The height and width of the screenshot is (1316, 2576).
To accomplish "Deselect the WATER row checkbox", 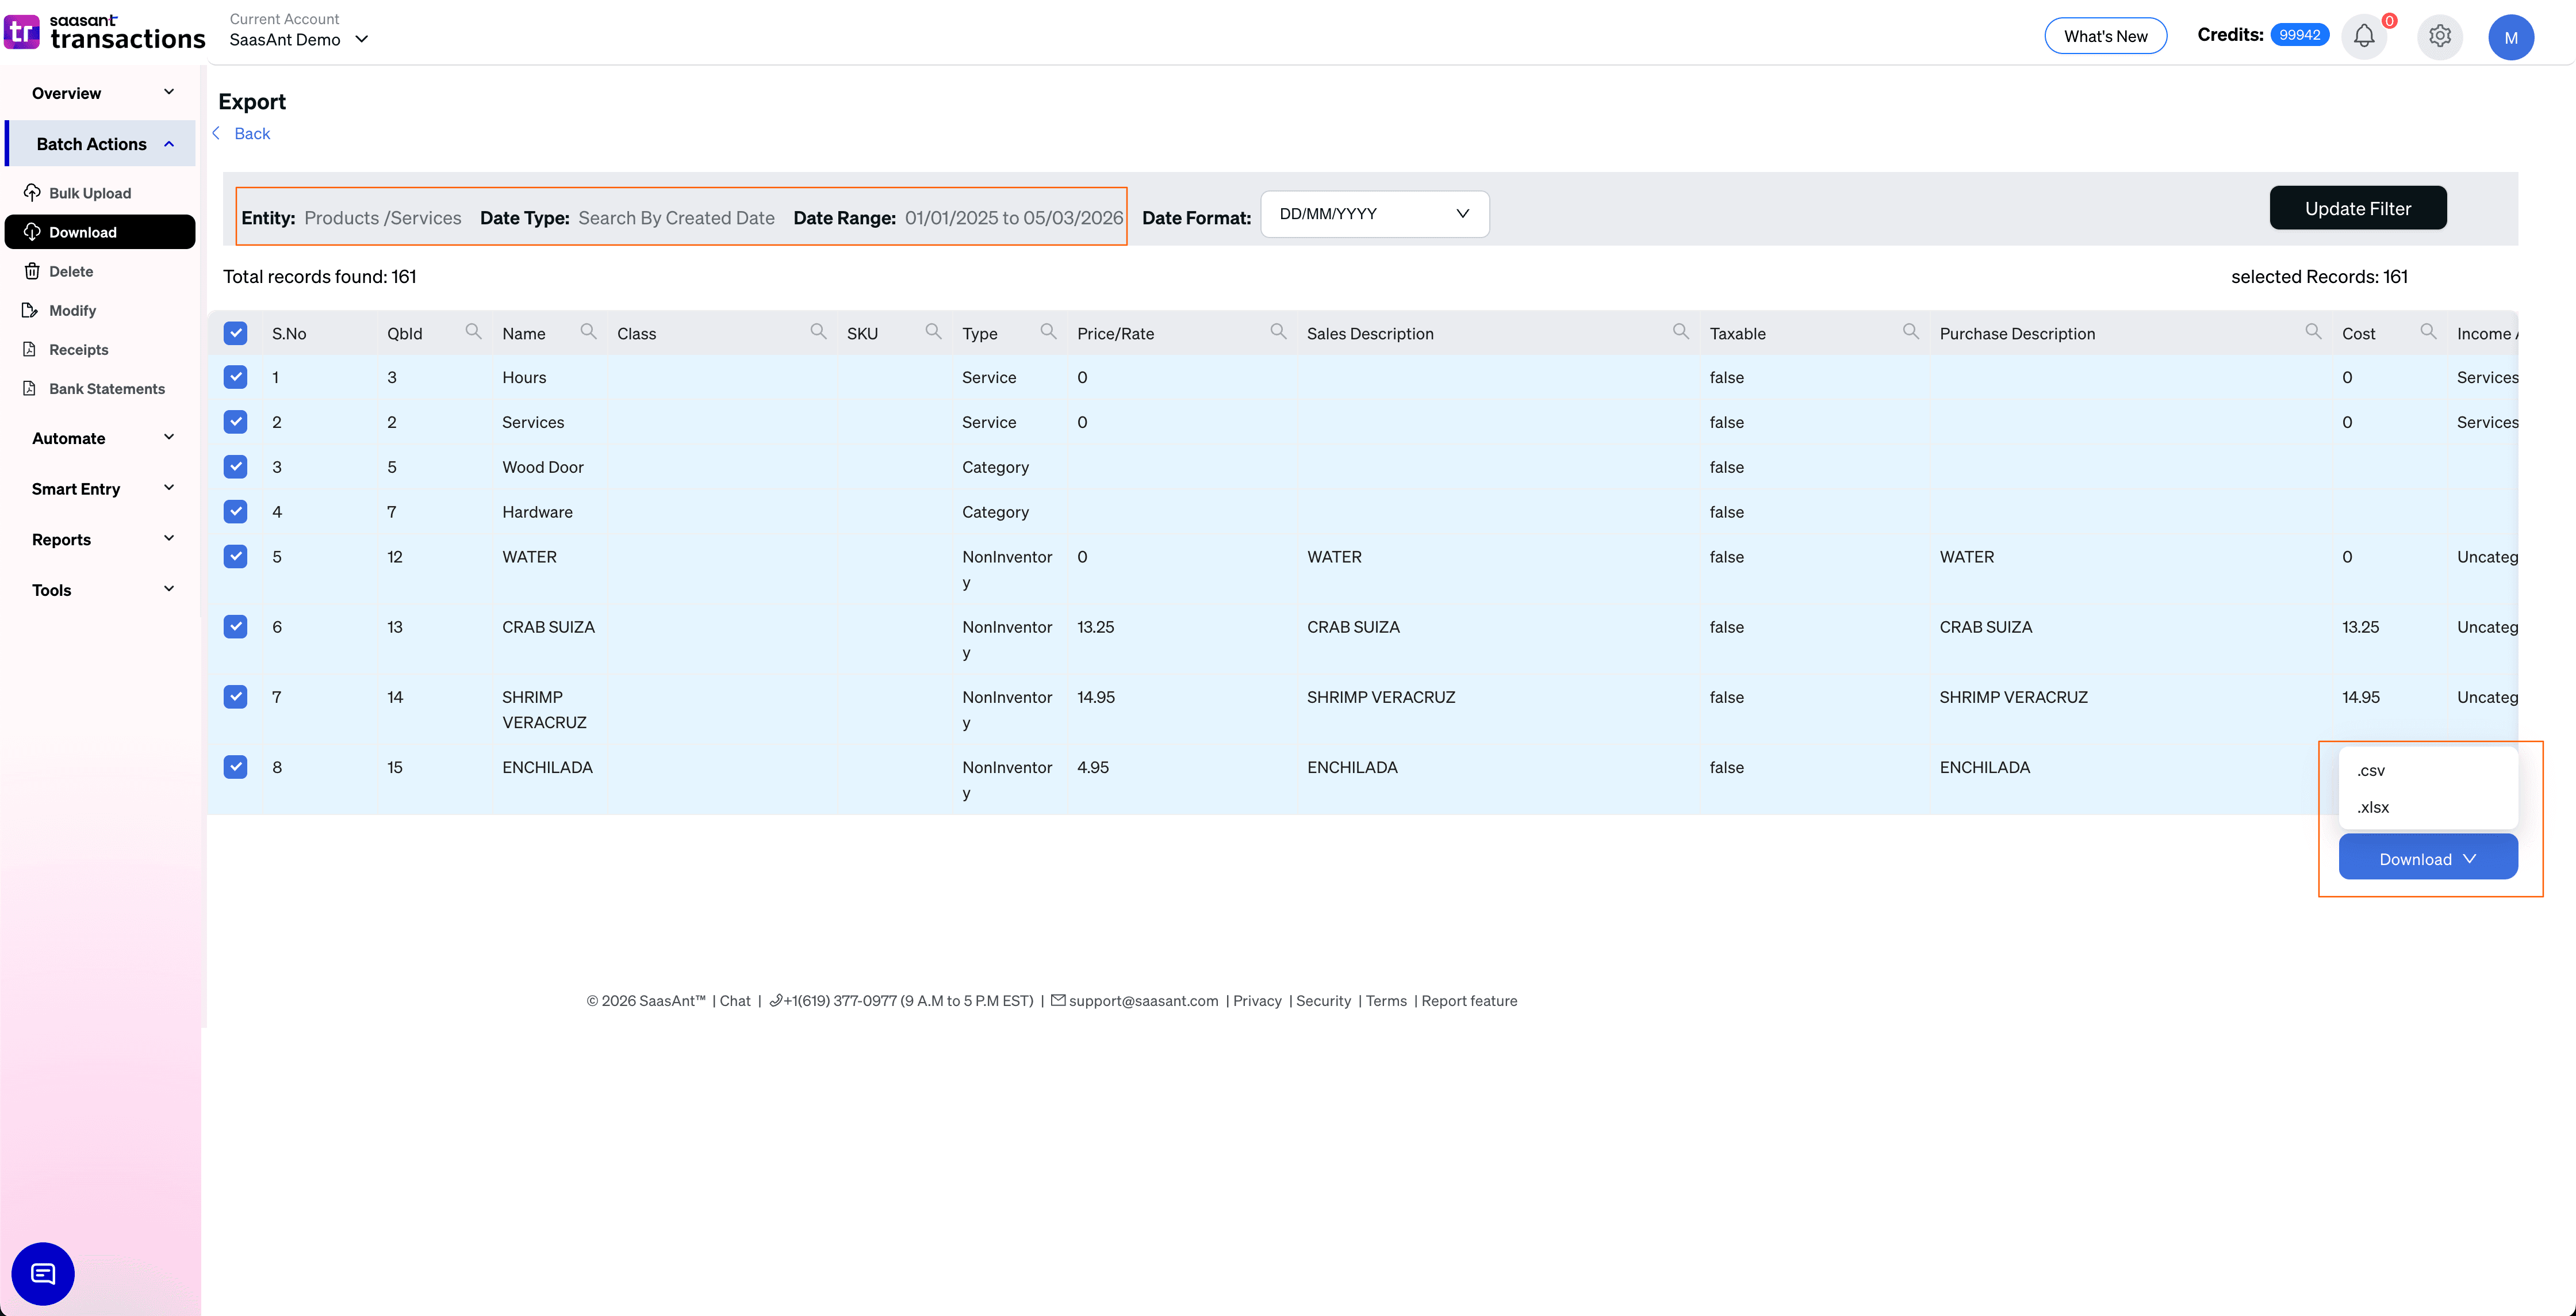I will (x=235, y=557).
